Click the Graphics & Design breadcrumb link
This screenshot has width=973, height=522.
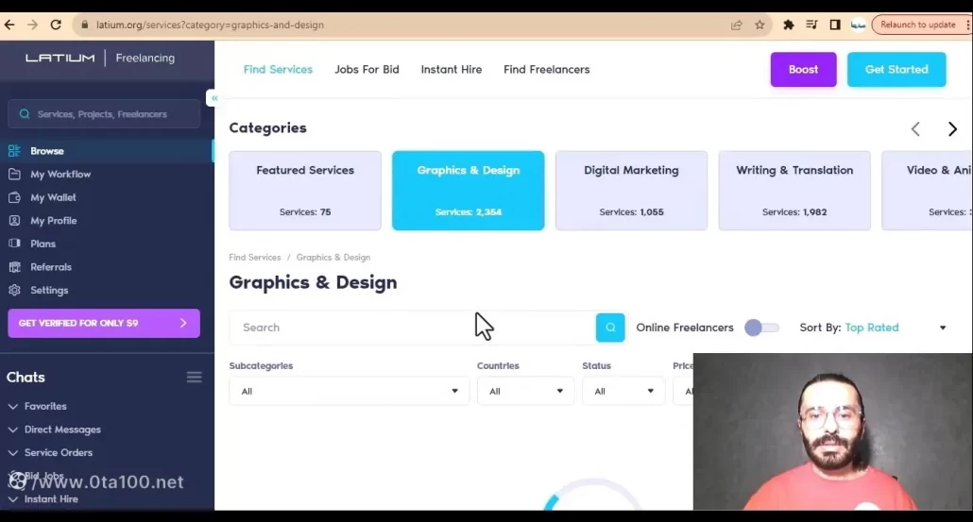[x=333, y=258]
